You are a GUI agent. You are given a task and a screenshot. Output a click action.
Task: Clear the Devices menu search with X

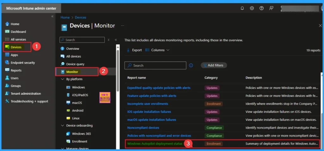(109, 40)
